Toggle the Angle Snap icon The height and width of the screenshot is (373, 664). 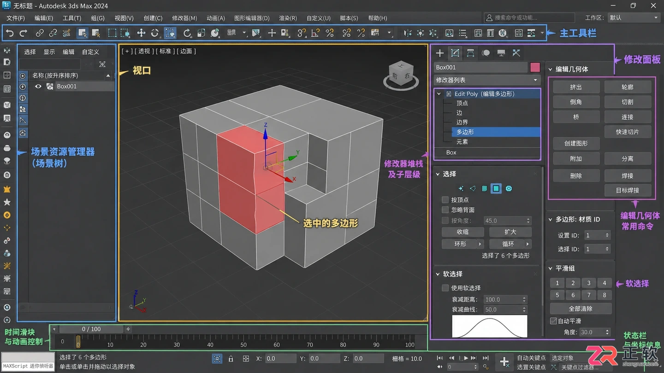click(315, 33)
